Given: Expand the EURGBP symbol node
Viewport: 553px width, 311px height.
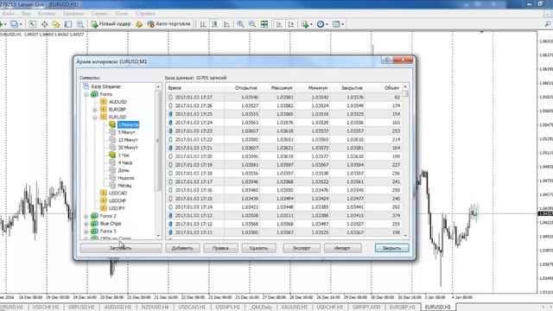Looking at the screenshot, I should [x=95, y=110].
